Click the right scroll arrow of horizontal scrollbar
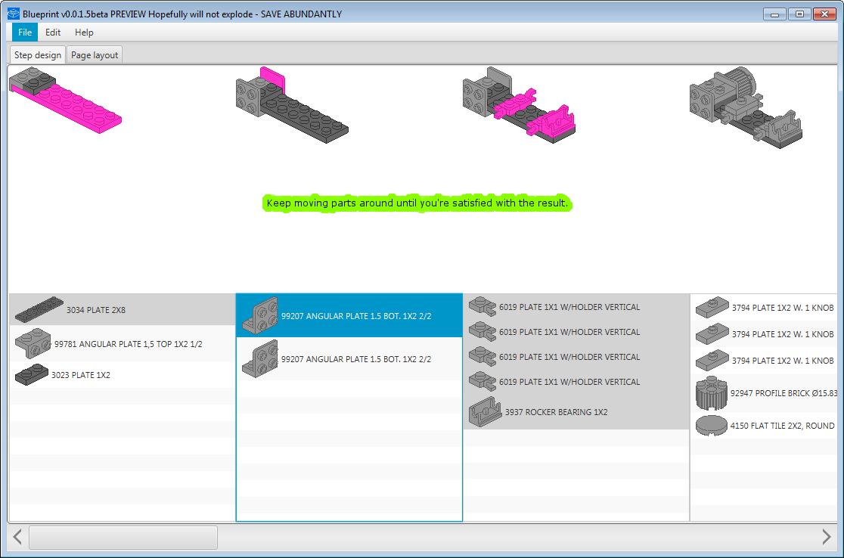Image resolution: width=844 pixels, height=558 pixels. pos(827,537)
